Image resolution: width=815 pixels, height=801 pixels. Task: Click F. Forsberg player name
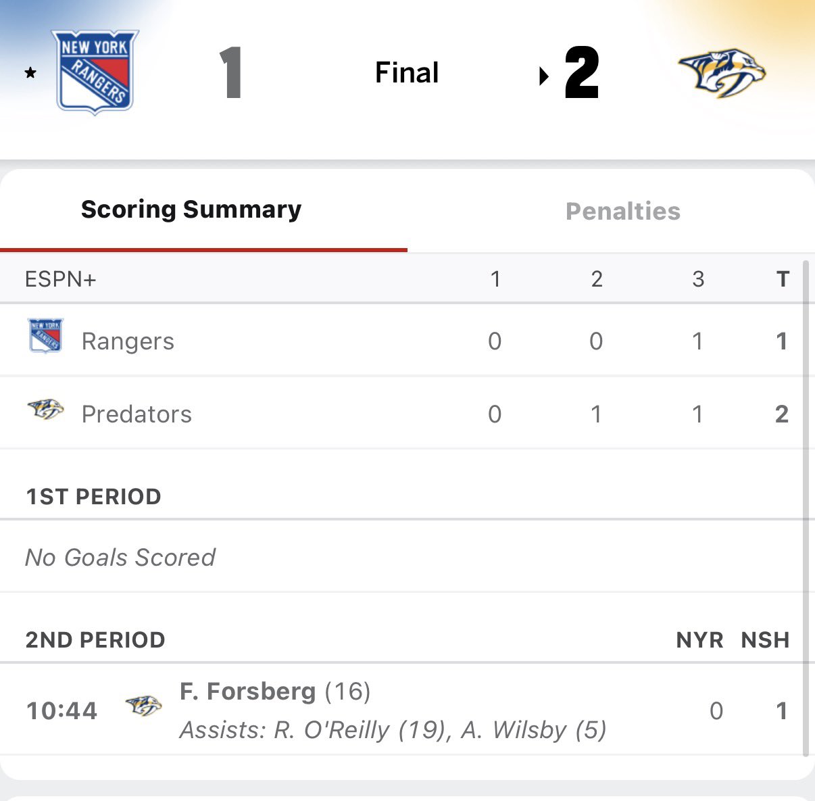247,691
